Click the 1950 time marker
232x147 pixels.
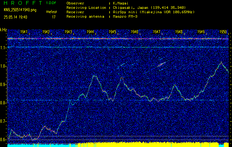[x=223, y=32]
